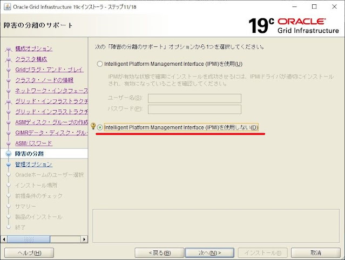The height and width of the screenshot is (260, 345).
Task: Click the disabled インストール場所 step text
Action: point(36,185)
